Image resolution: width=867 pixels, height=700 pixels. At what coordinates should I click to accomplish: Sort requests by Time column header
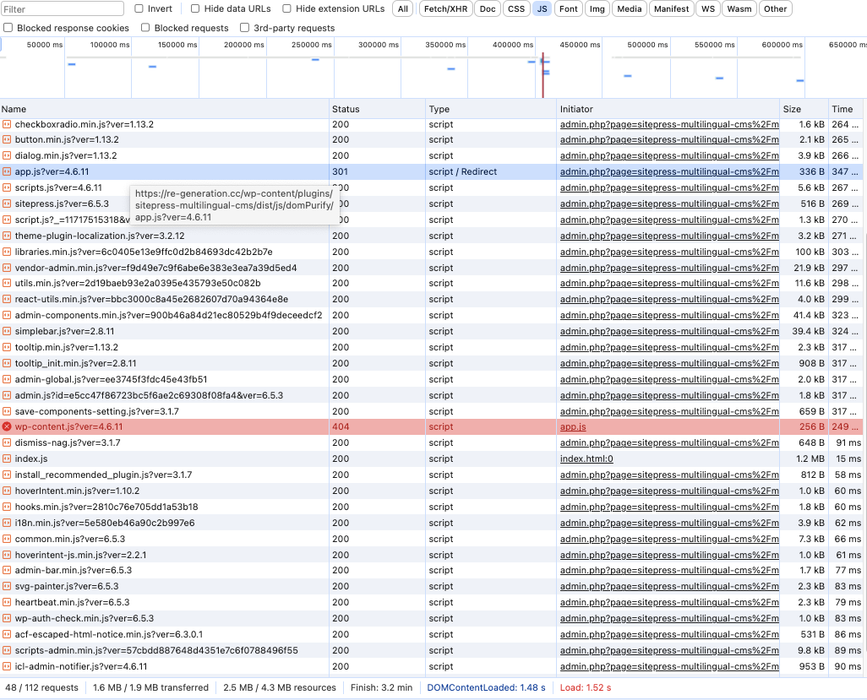pyautogui.click(x=845, y=109)
